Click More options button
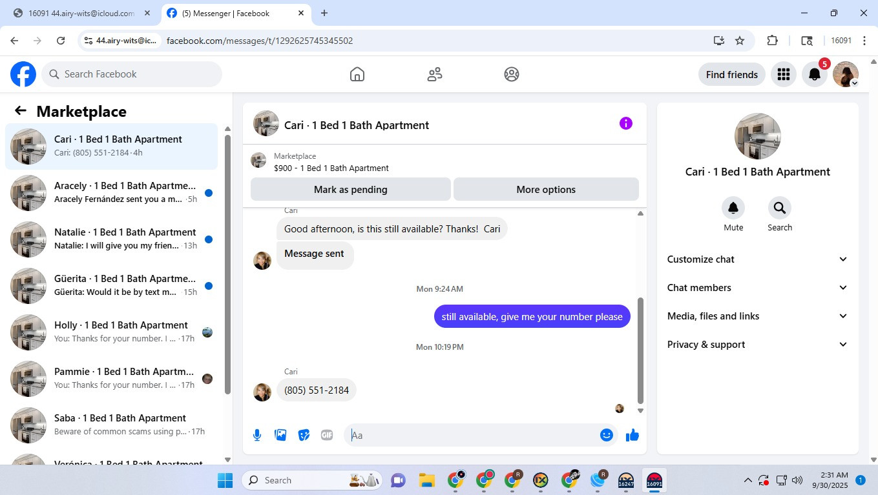Screen dimensions: 878x495 click(x=546, y=190)
